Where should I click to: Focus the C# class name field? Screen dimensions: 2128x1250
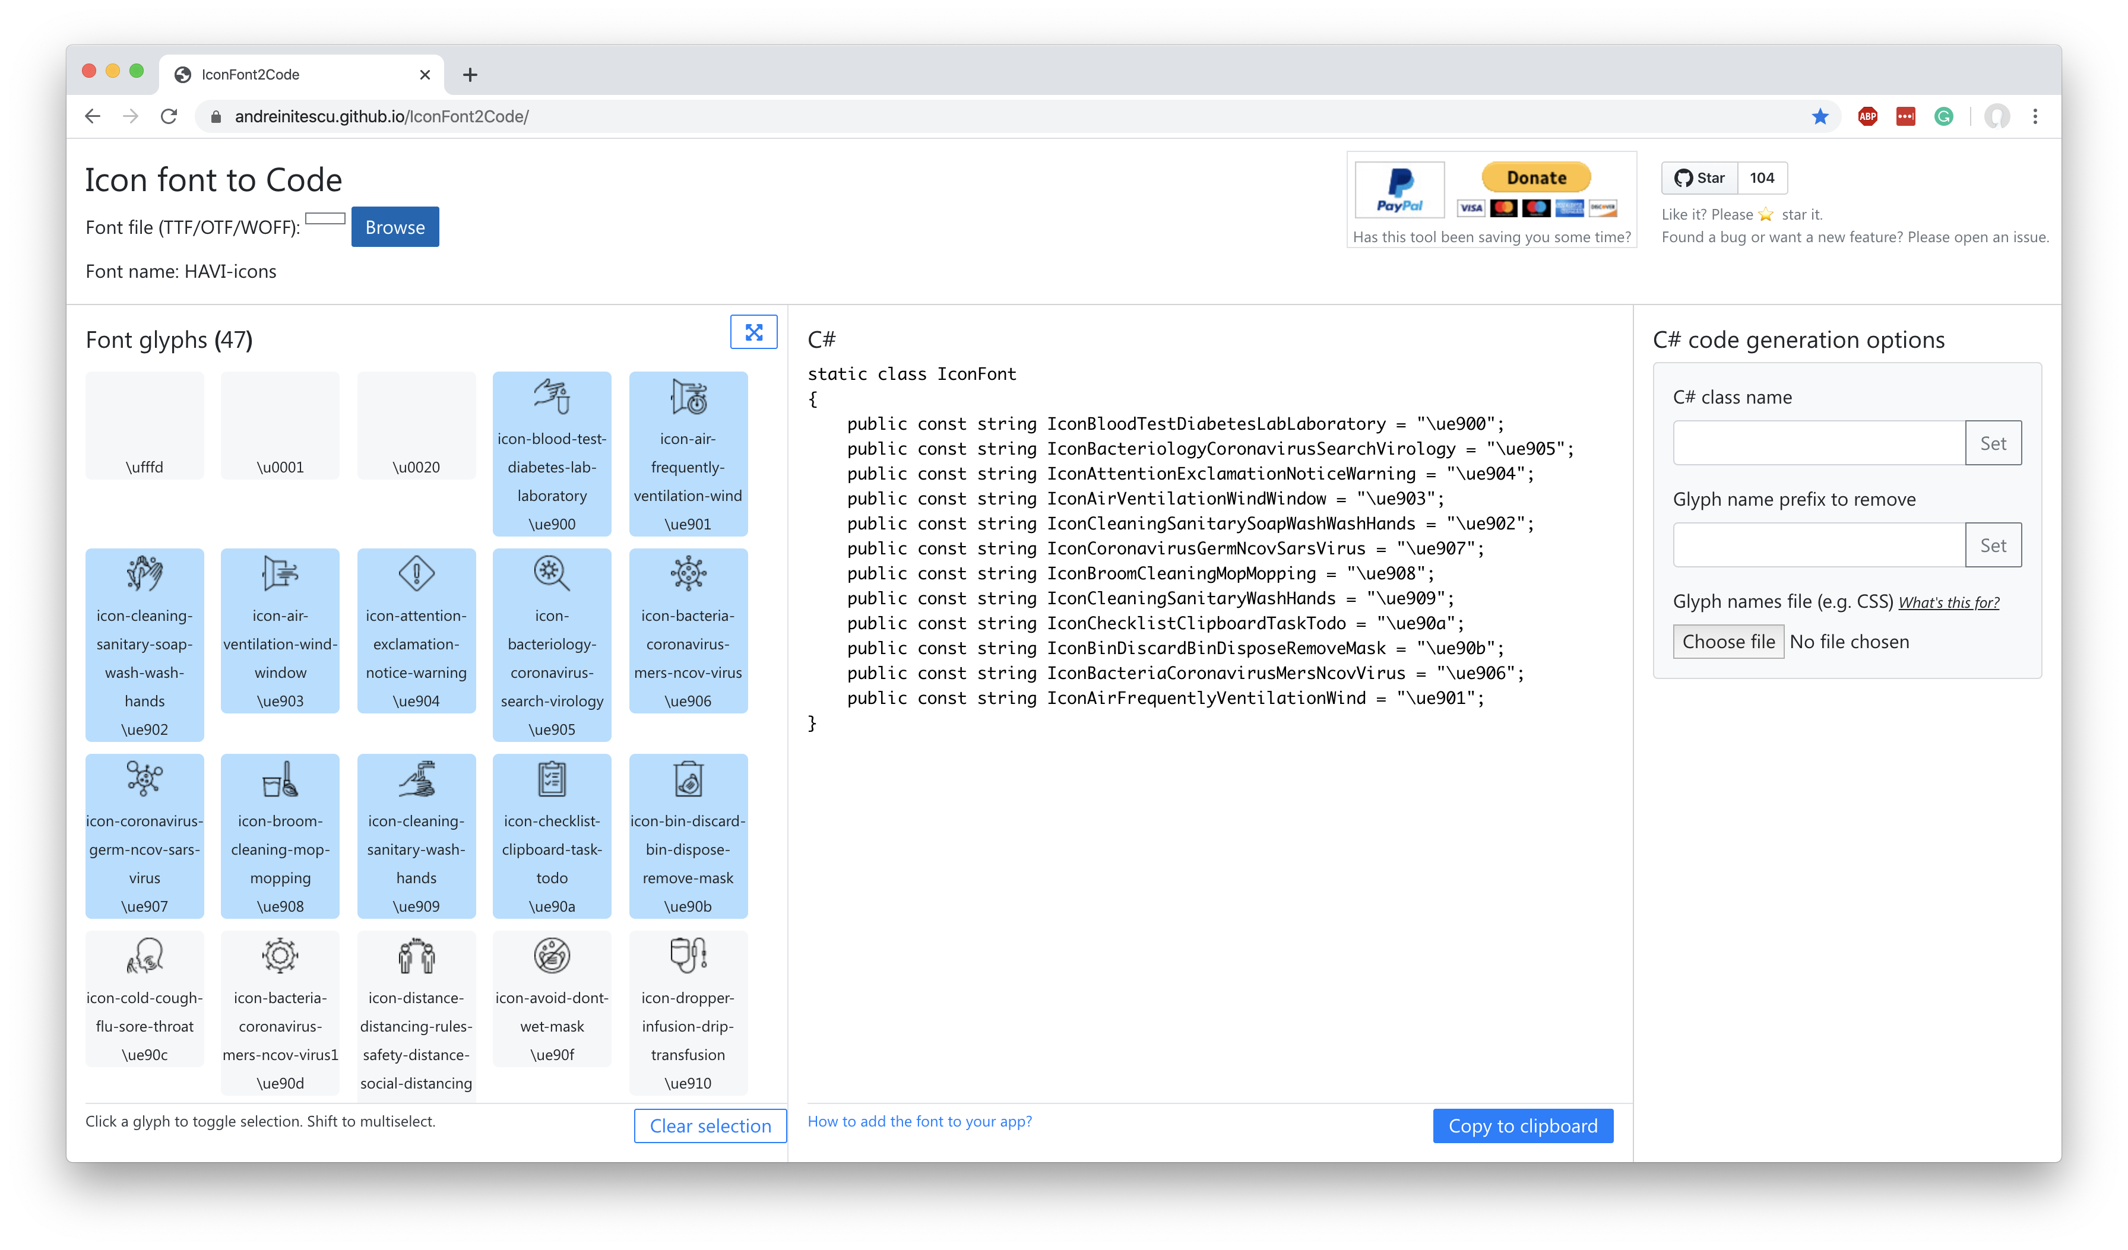[x=1818, y=443]
